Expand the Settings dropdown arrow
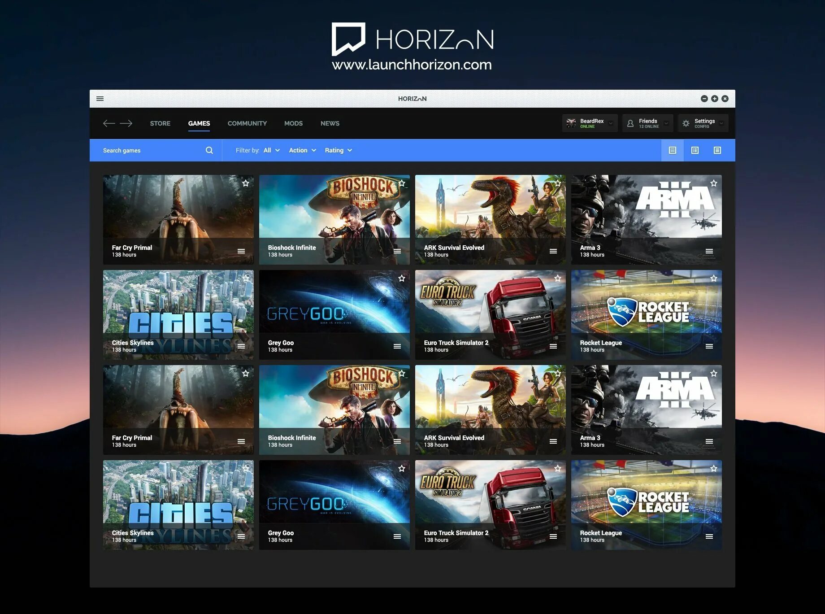The image size is (825, 614). 721,123
